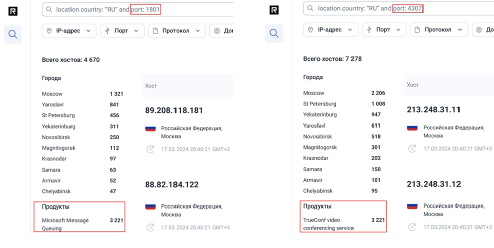Expand the Порт filter in left panel

tap(122, 31)
